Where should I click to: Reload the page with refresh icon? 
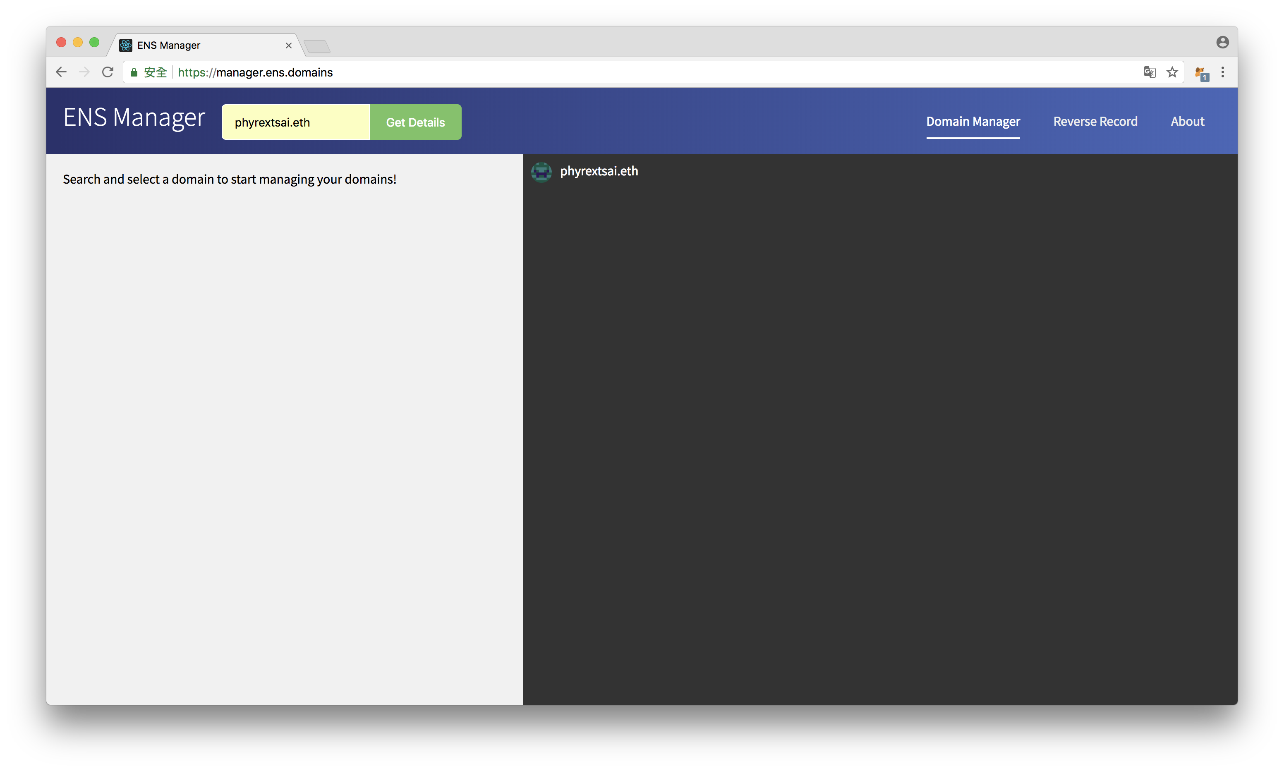(108, 72)
